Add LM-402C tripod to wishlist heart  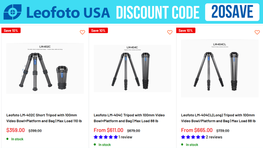83,32
